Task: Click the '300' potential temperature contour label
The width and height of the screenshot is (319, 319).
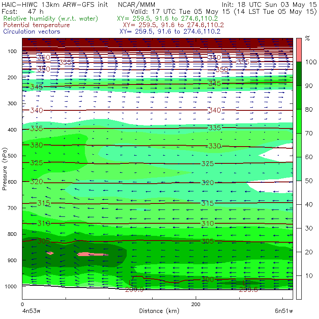Action: point(207,279)
